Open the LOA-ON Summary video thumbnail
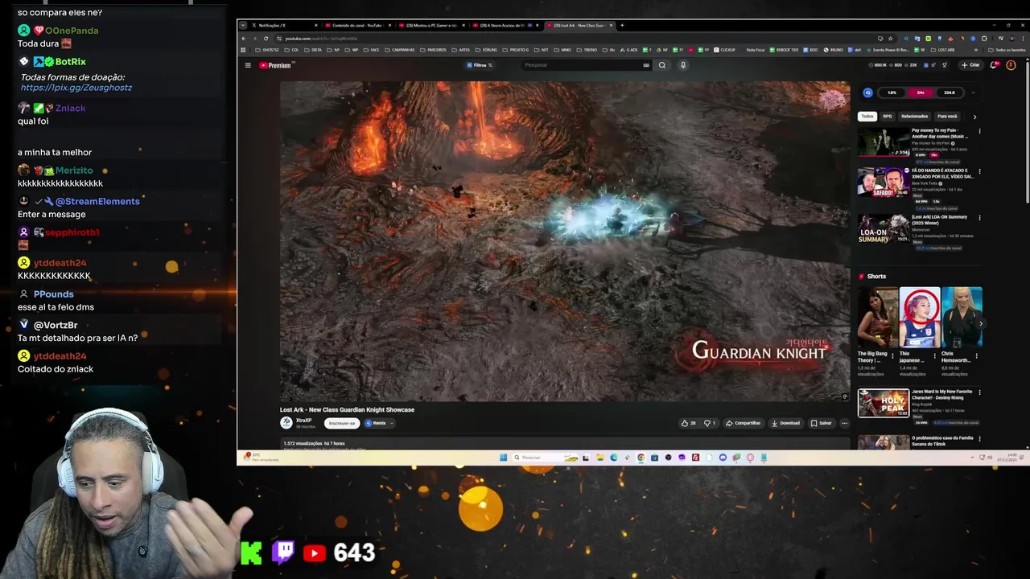This screenshot has height=579, width=1030. [884, 229]
